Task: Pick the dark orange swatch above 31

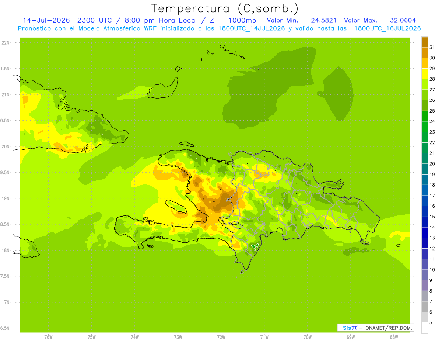Action: click(425, 42)
